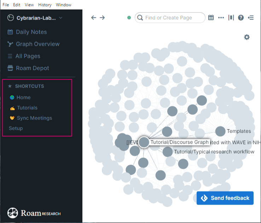
Task: Click the Roam Depot shop icon
Action: point(10,68)
